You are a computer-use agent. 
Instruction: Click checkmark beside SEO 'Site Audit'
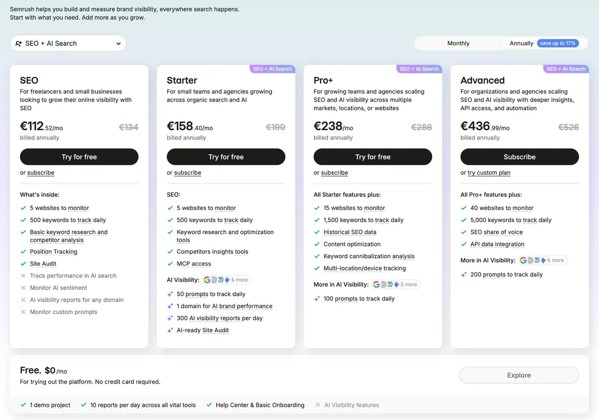pyautogui.click(x=23, y=264)
